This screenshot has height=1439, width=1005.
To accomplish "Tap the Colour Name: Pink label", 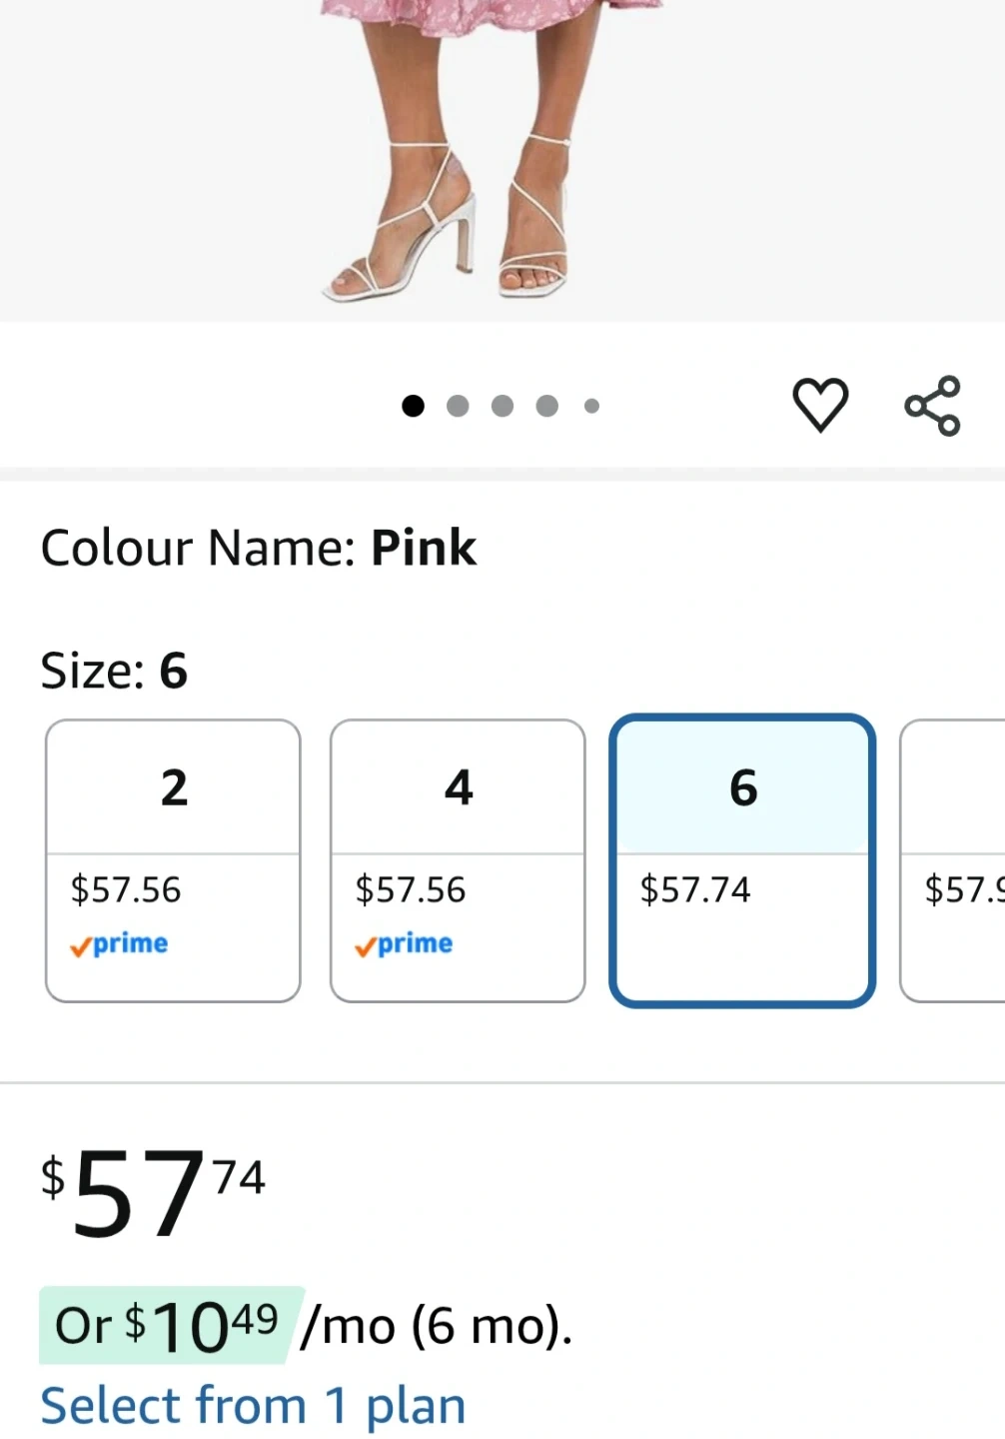I will click(x=258, y=548).
